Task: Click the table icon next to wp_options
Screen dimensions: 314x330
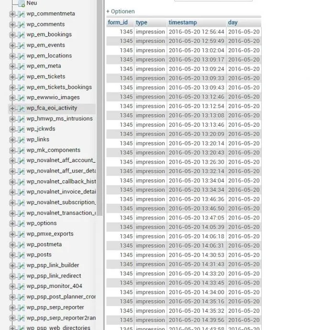Action: click(x=21, y=223)
